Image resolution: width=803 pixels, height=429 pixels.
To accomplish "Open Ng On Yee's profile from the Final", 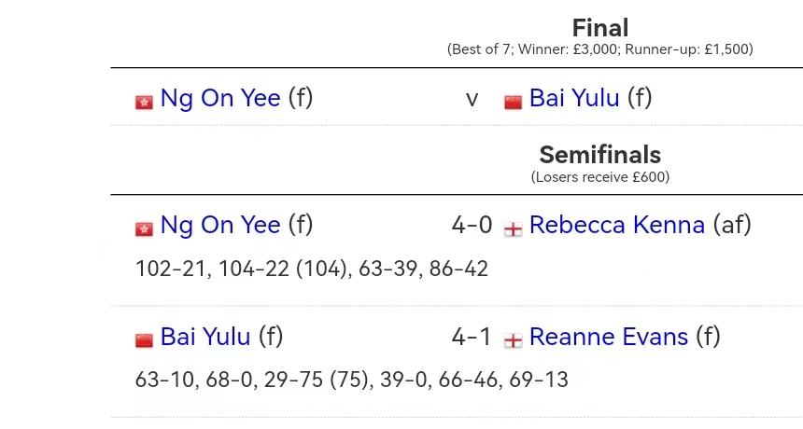I will 220,98.
